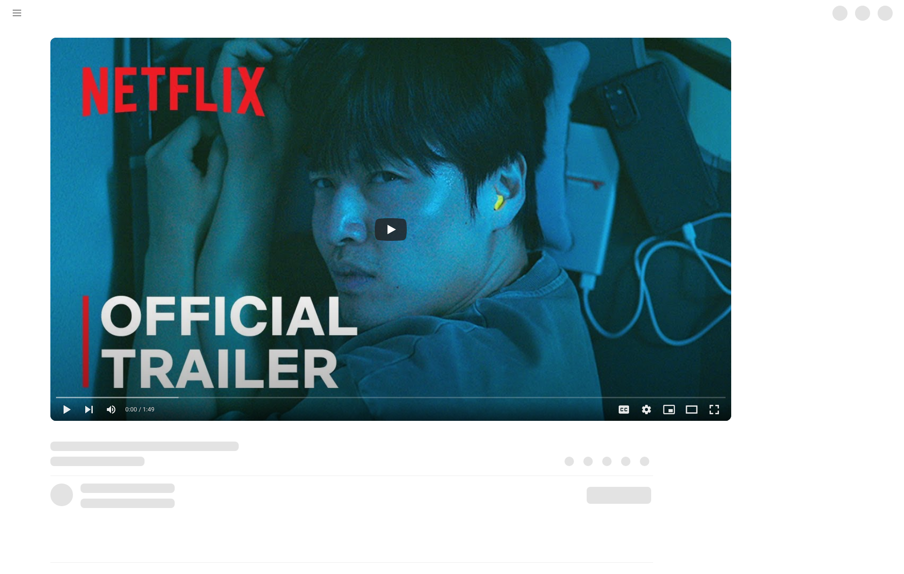The height and width of the screenshot is (574, 904).
Task: Click the large center play button
Action: (x=391, y=230)
